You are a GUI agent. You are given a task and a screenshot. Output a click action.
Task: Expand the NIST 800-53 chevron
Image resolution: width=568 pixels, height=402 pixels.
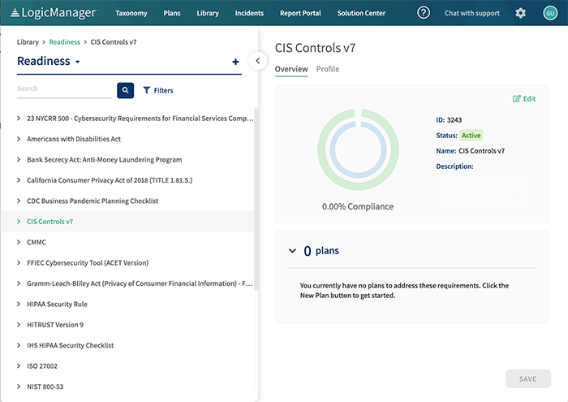19,387
